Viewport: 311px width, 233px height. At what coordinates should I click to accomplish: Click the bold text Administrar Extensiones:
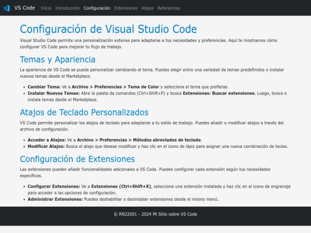click(55, 199)
